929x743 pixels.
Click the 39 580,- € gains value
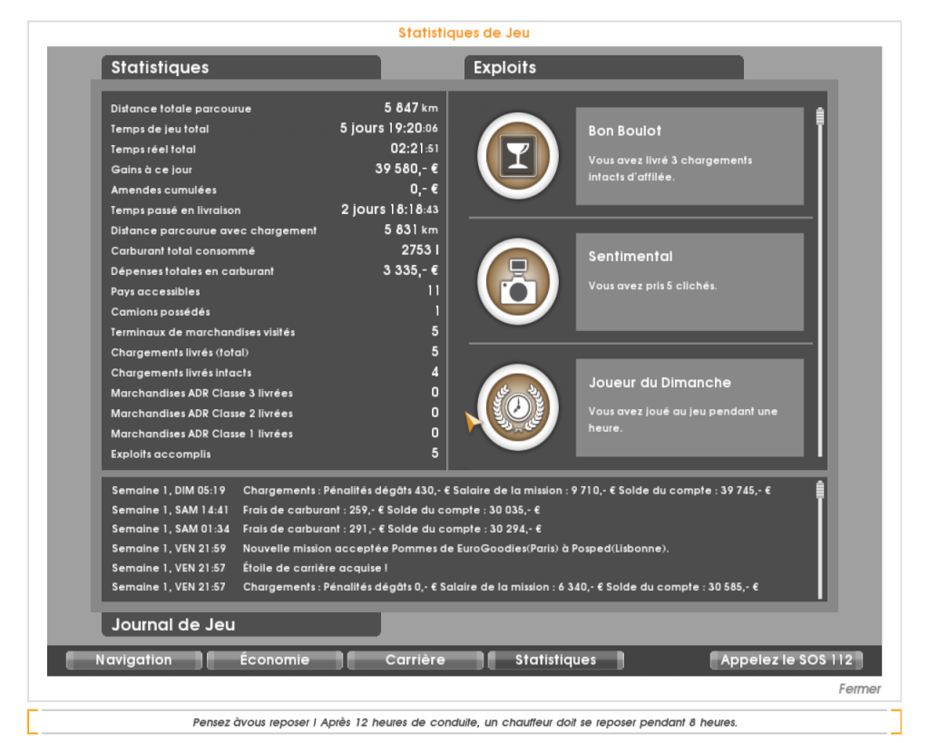pos(406,169)
